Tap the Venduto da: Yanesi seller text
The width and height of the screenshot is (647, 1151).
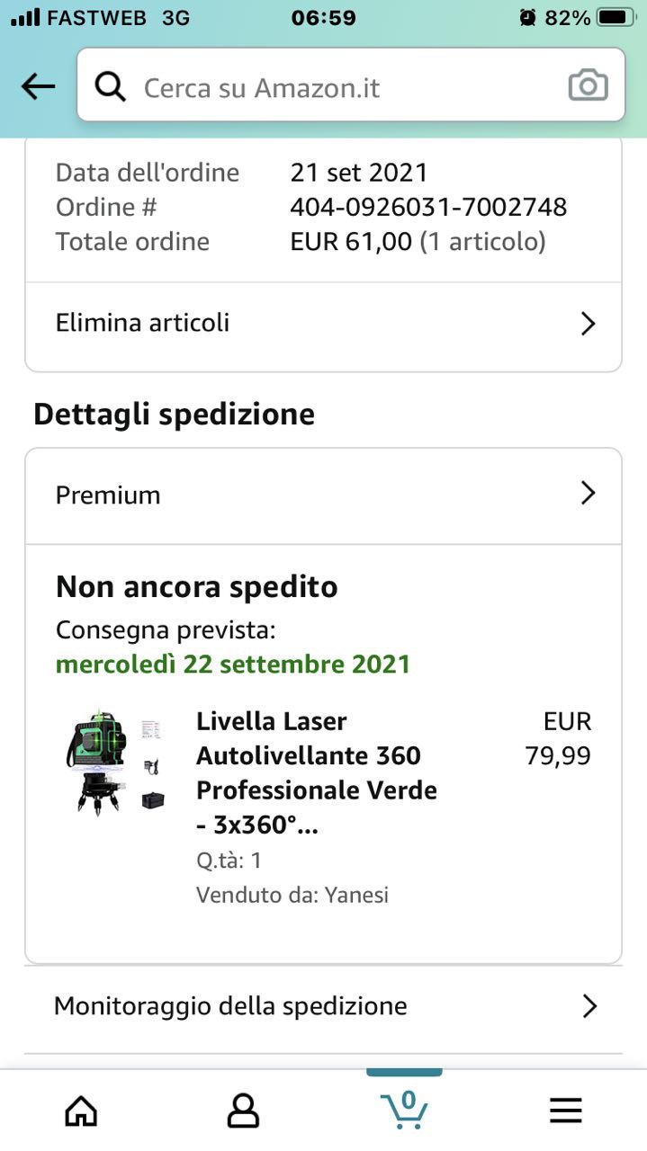[292, 895]
